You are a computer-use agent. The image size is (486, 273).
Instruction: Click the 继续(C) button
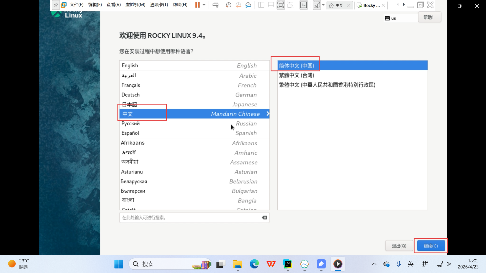coord(431,246)
